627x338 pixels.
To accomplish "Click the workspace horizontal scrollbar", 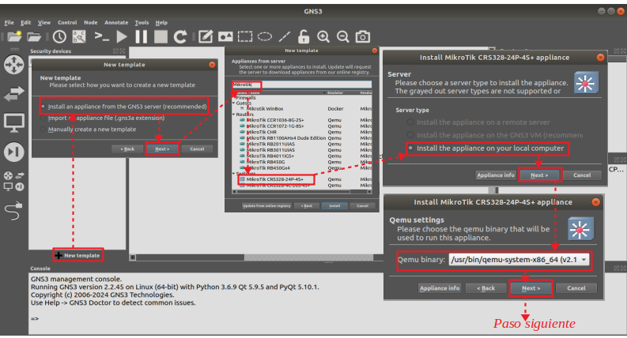I will (255, 257).
